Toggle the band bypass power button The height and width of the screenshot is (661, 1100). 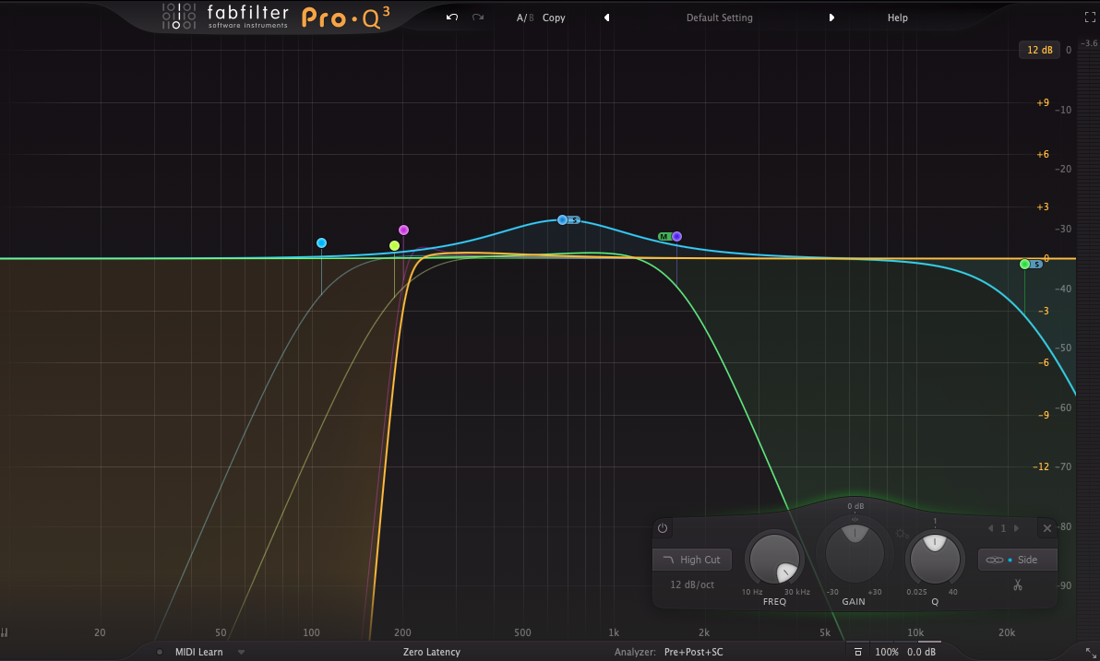(x=663, y=528)
